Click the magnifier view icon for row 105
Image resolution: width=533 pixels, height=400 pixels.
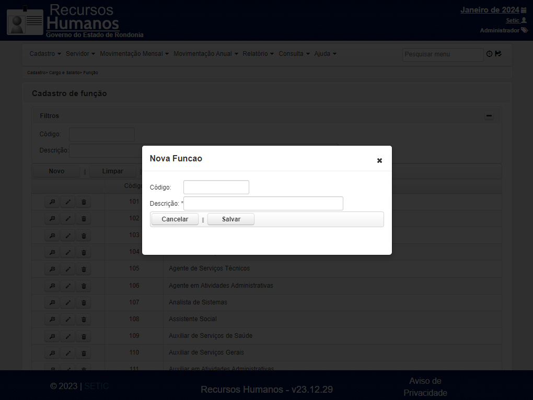52,269
